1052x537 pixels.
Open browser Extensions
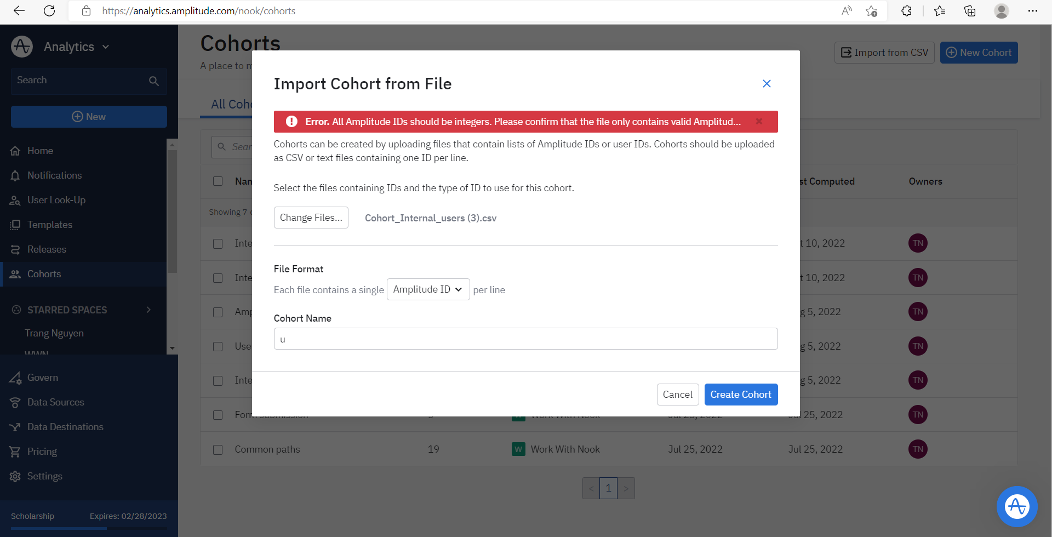(906, 11)
